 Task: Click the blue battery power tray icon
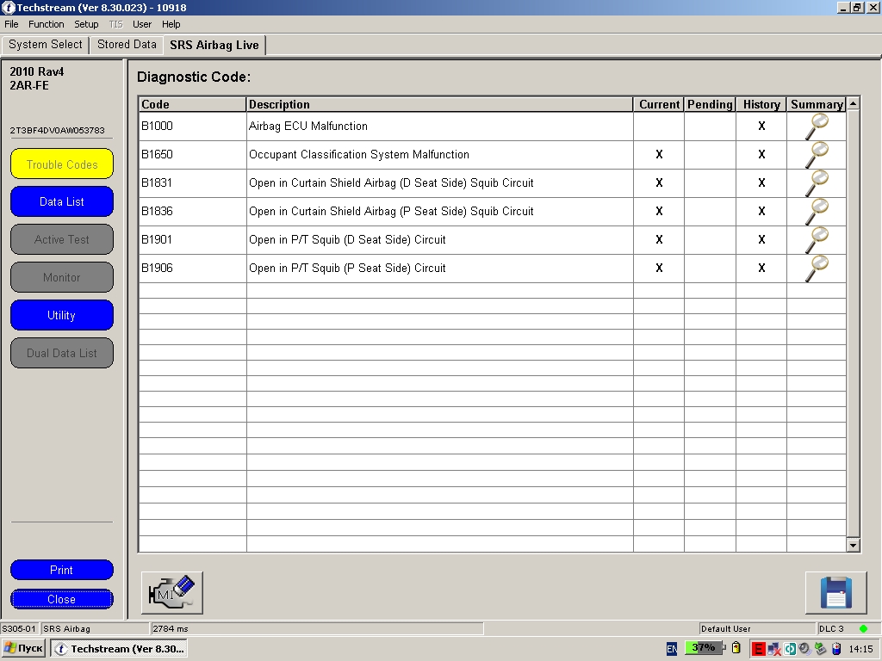836,649
